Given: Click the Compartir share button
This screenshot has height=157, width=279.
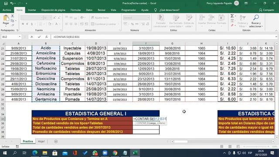Looking at the screenshot, I should point(266,10).
